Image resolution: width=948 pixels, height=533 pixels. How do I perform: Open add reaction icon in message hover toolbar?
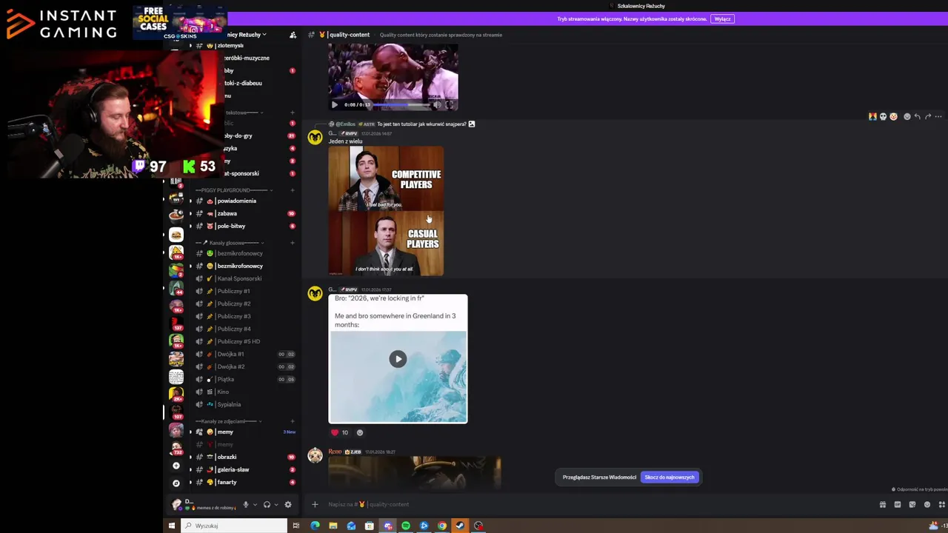[x=907, y=116]
